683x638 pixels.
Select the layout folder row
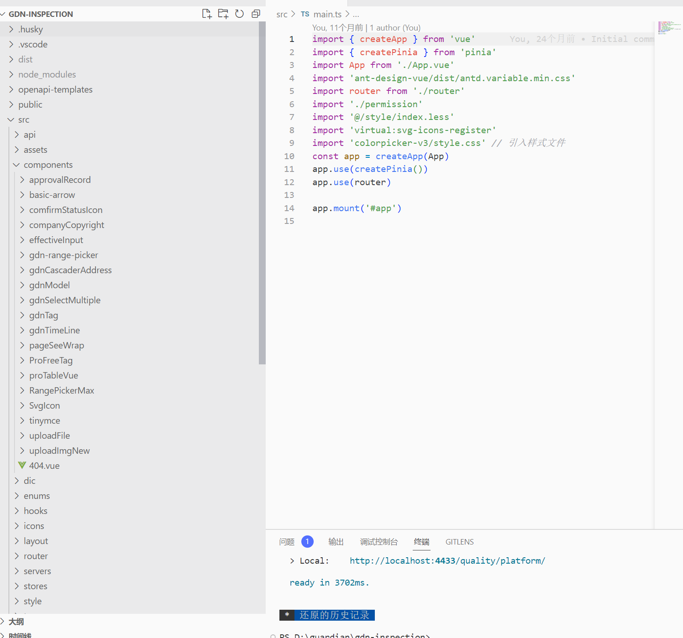pos(129,541)
